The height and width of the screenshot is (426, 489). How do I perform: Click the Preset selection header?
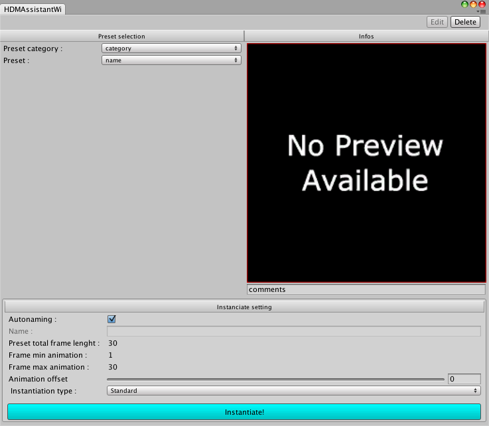121,36
